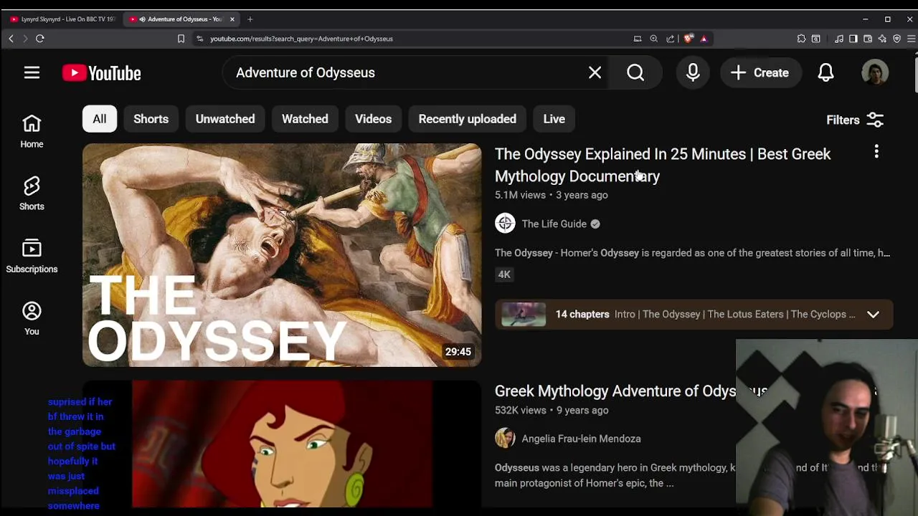Share this page via address bar icon
The image size is (918, 516).
pyautogui.click(x=671, y=39)
